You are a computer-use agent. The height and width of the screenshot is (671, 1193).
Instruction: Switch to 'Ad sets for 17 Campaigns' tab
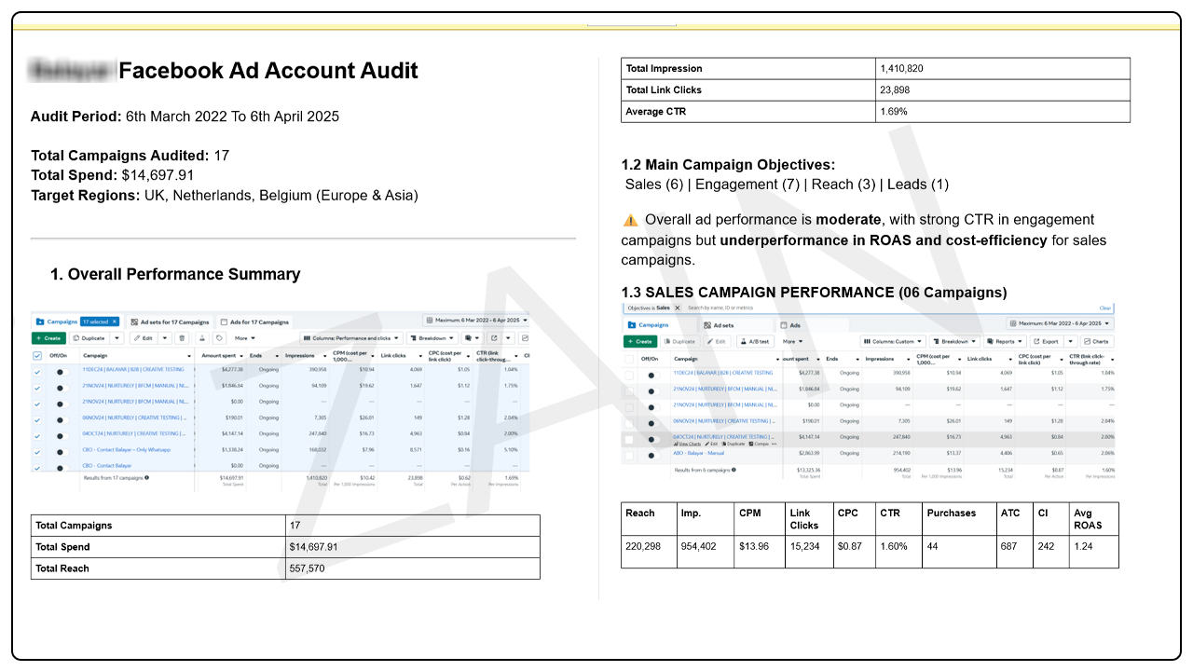[170, 322]
